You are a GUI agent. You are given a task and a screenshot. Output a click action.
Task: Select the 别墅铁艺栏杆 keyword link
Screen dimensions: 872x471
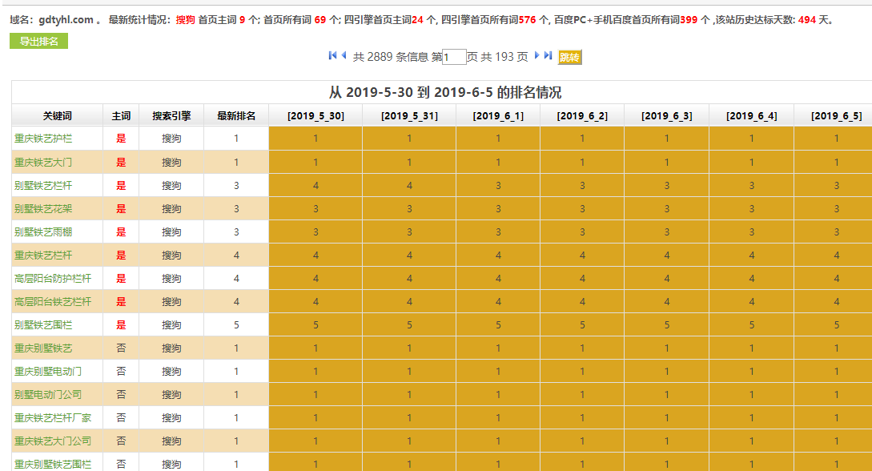pyautogui.click(x=43, y=185)
